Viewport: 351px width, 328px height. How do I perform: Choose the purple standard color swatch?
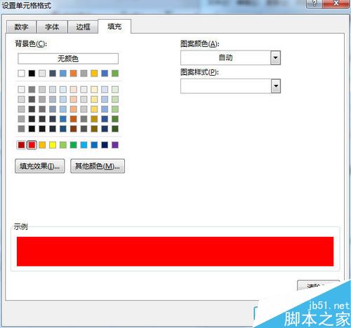coord(115,145)
